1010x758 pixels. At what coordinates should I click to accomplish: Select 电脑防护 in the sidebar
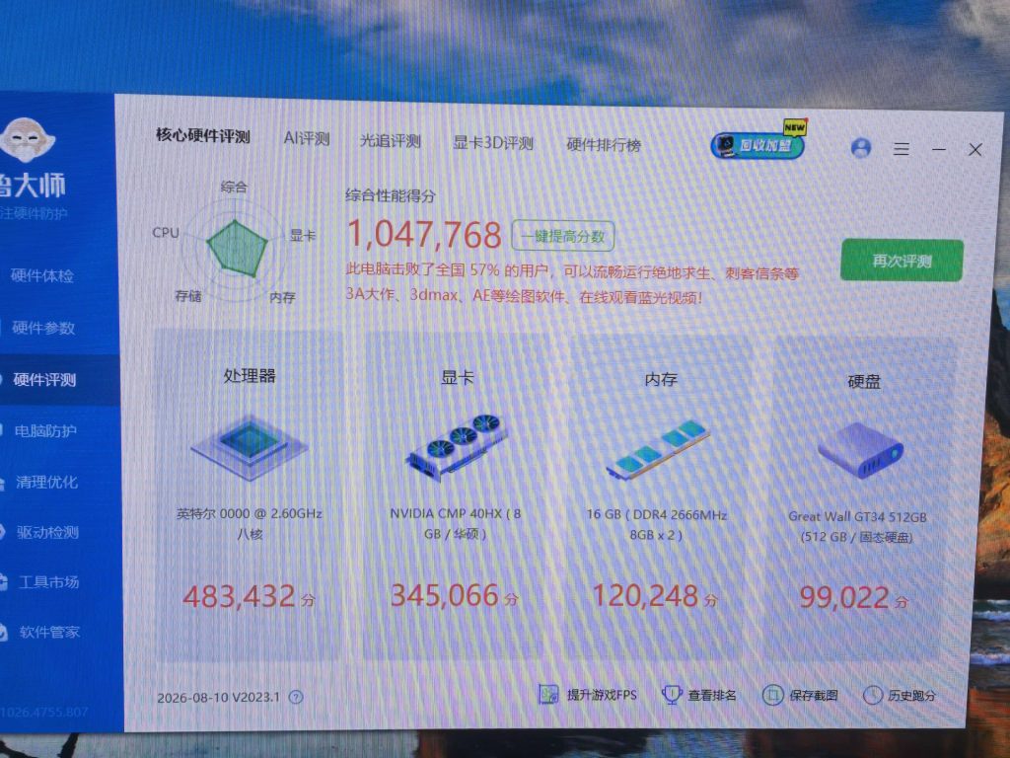[x=45, y=430]
